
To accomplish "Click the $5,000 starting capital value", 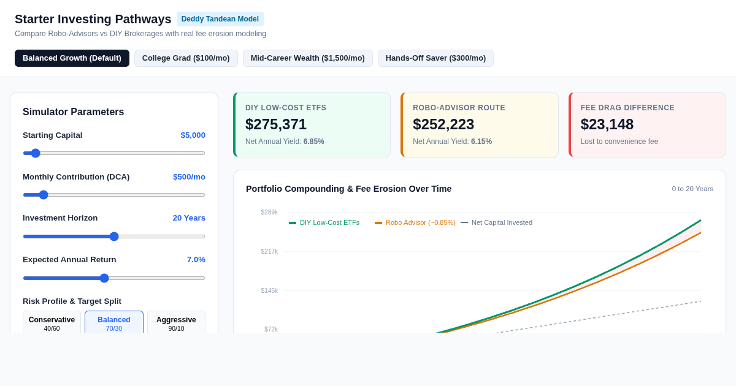I will [x=193, y=135].
